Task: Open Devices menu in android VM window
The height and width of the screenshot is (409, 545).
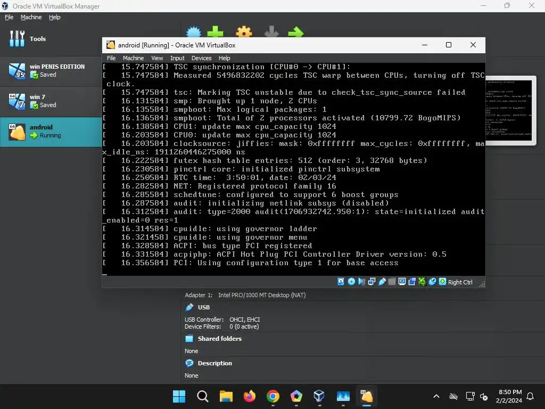Action: [201, 58]
